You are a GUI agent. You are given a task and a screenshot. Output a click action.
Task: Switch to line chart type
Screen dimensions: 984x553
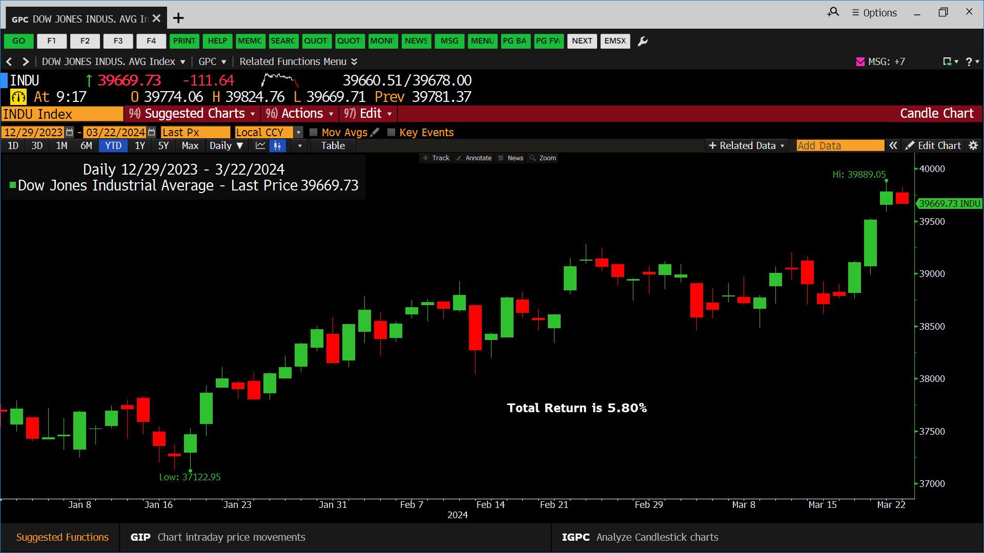point(260,145)
